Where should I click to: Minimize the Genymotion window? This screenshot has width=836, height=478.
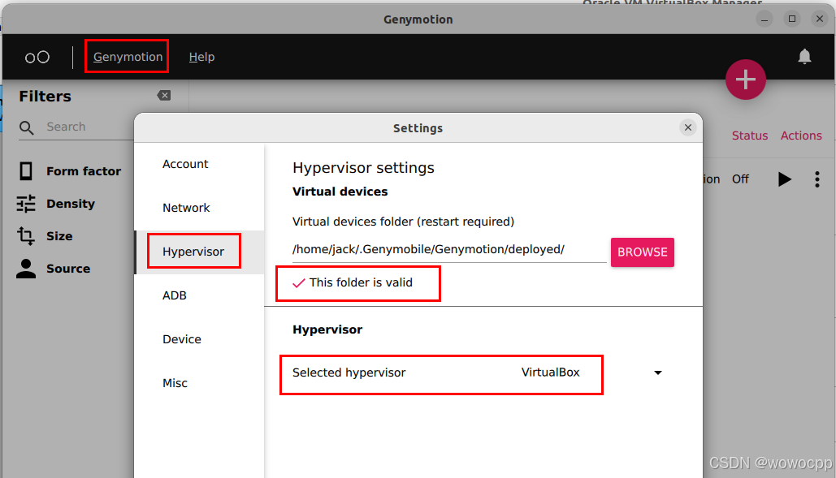pyautogui.click(x=764, y=19)
